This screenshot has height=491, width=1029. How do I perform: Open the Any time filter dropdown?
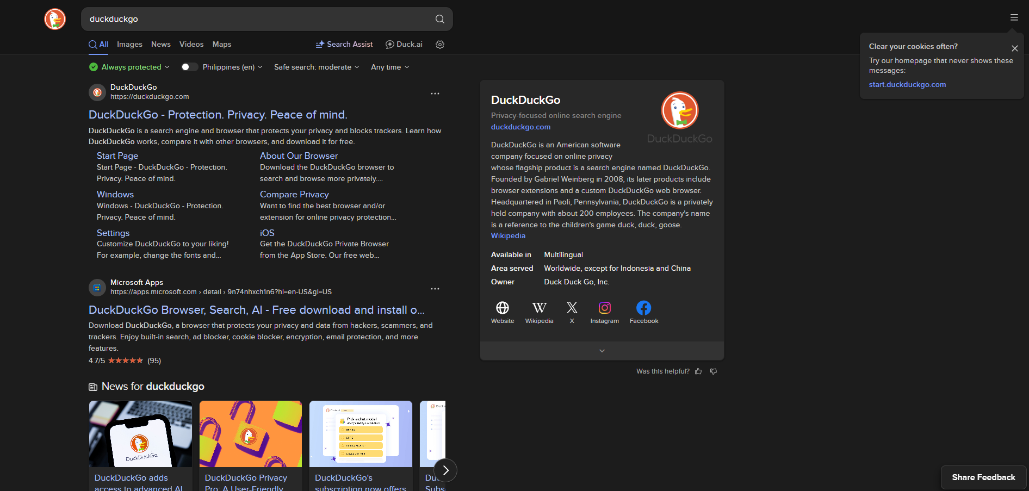pyautogui.click(x=390, y=67)
